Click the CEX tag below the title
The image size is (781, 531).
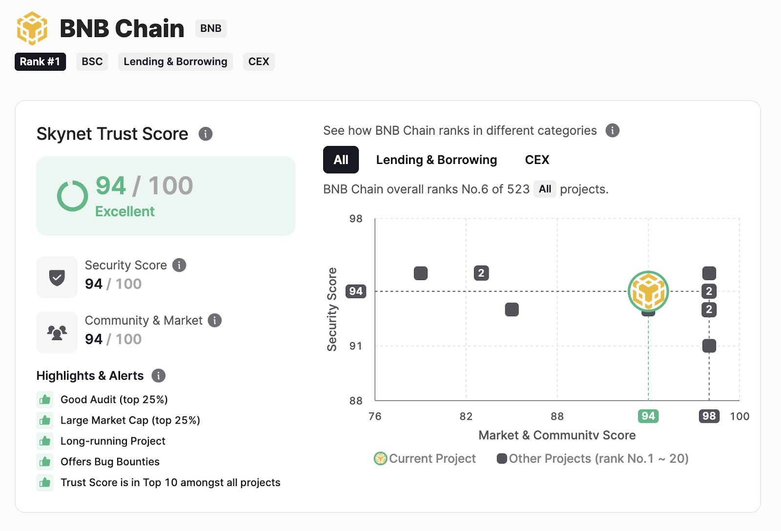click(x=259, y=61)
